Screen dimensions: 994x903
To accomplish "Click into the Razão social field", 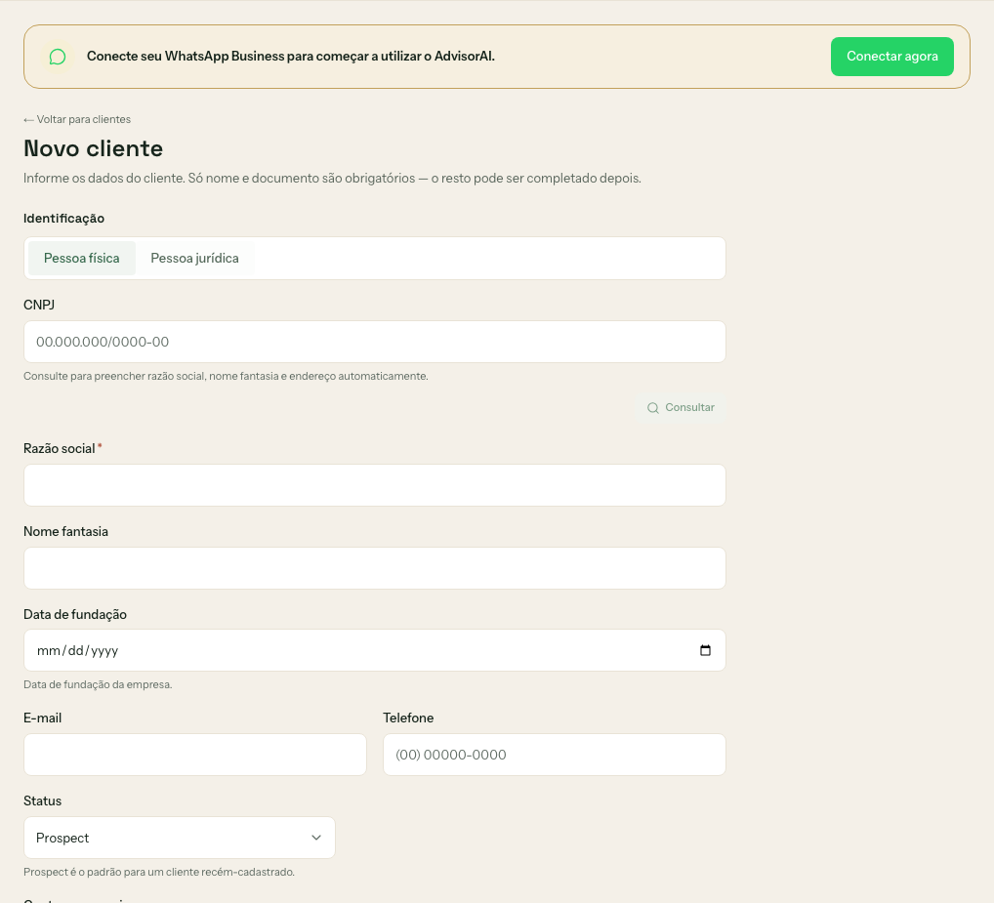I will tap(375, 485).
